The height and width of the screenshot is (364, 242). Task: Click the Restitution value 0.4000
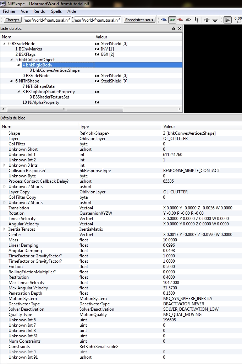(169, 277)
